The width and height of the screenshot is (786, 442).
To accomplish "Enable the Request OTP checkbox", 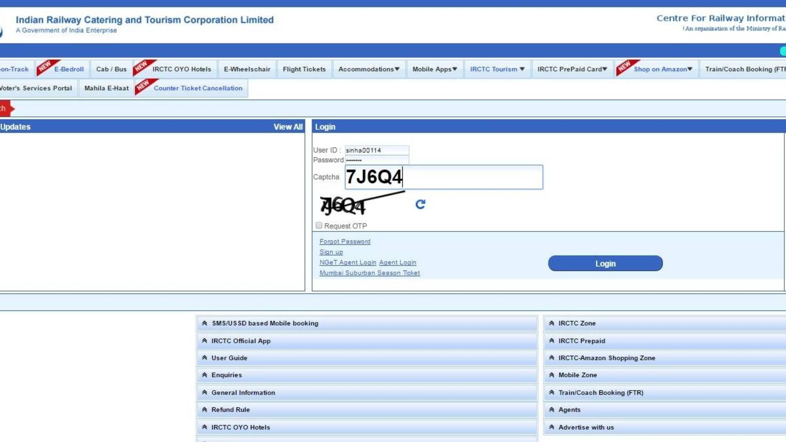I will tap(319, 225).
